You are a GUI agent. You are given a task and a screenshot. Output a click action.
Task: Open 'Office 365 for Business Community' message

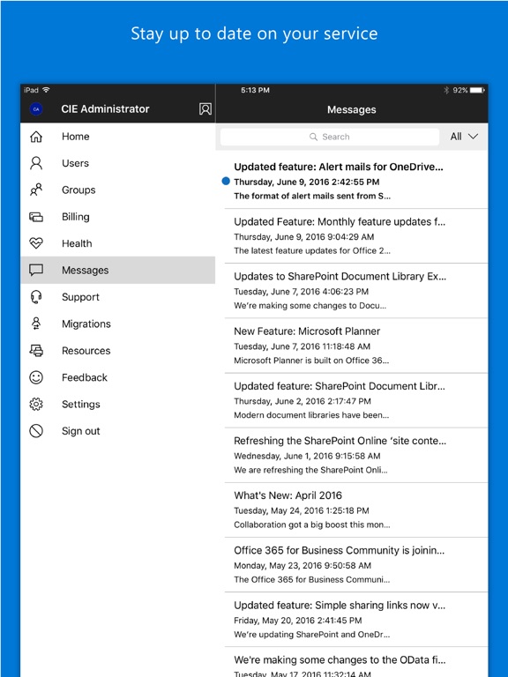tap(352, 565)
